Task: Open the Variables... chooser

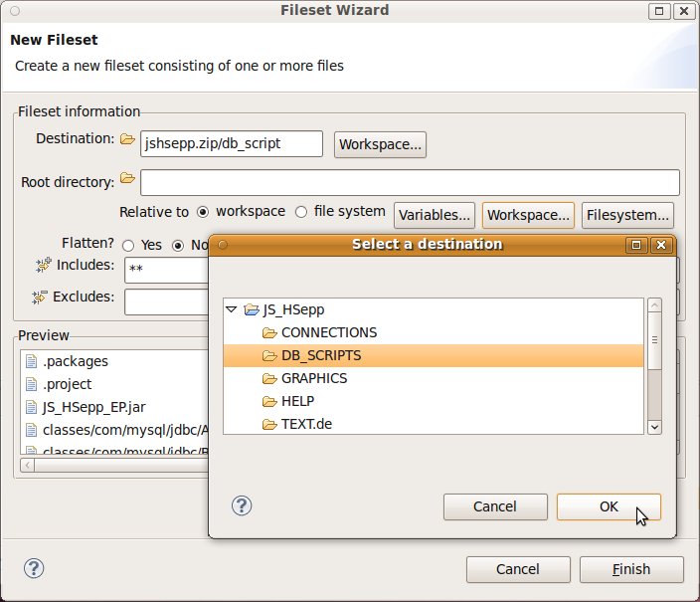Action: tap(434, 214)
